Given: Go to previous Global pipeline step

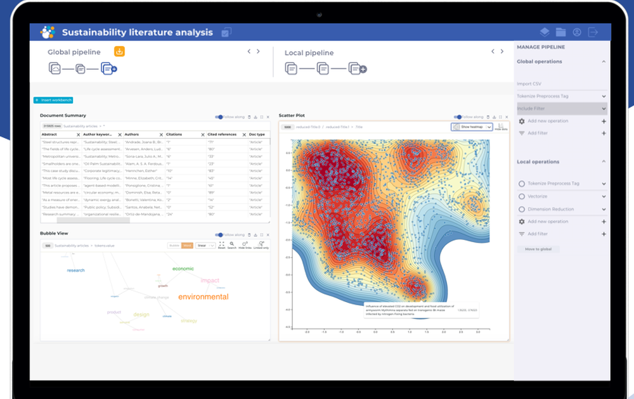Looking at the screenshot, I should click(249, 51).
